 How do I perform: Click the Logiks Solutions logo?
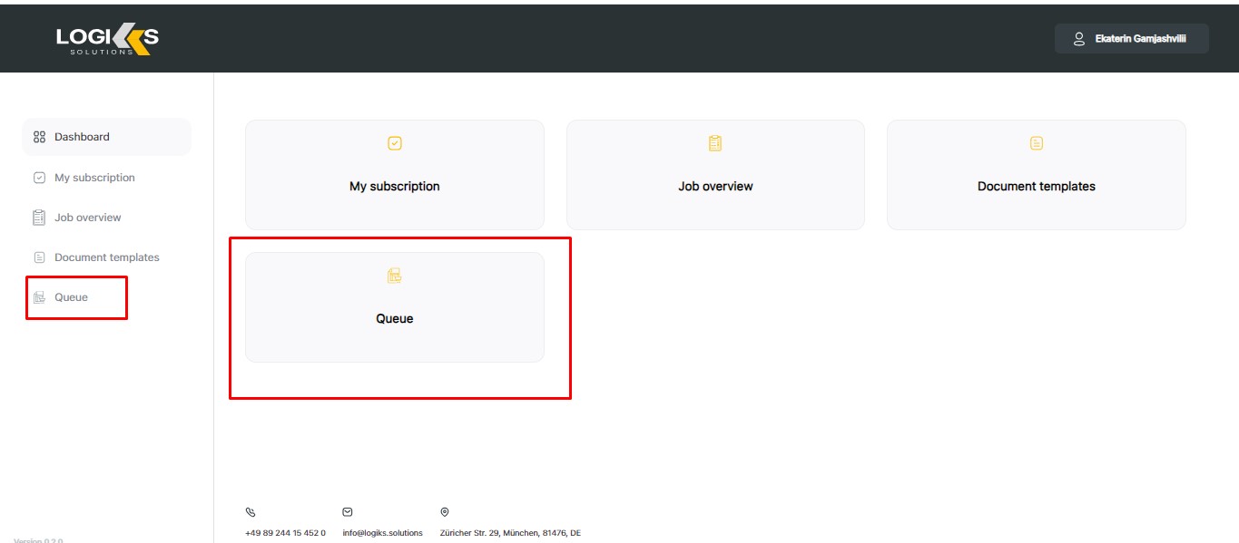107,38
